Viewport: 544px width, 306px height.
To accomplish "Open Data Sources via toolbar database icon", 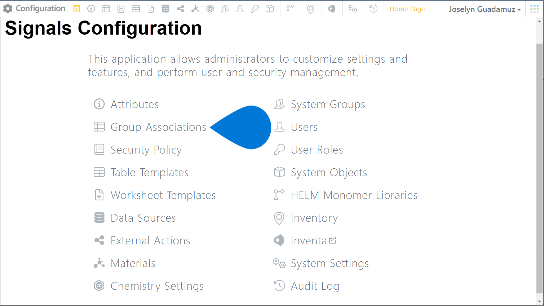I will coord(165,9).
